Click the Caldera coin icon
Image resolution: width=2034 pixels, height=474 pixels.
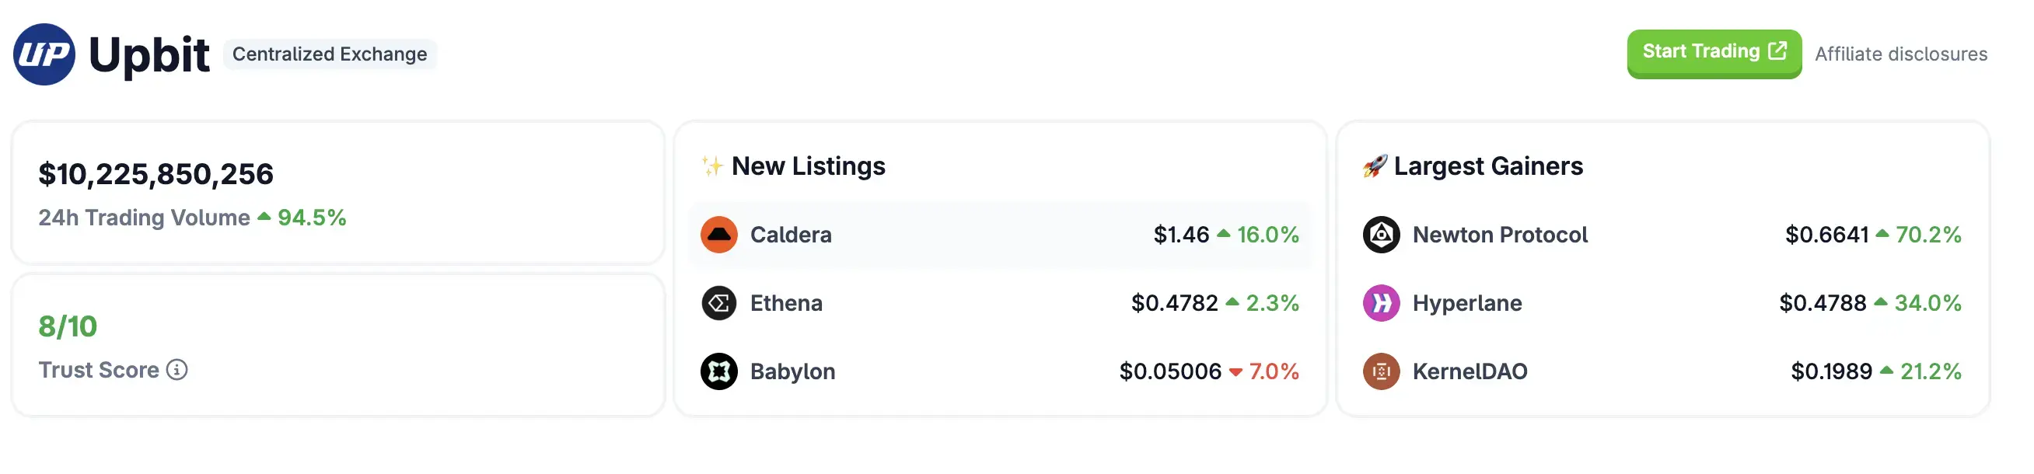718,235
